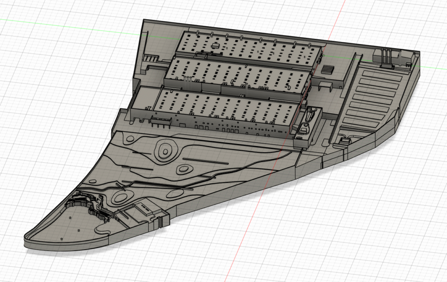
Task: Click the rounded tip of the model
Action: click(x=31, y=241)
